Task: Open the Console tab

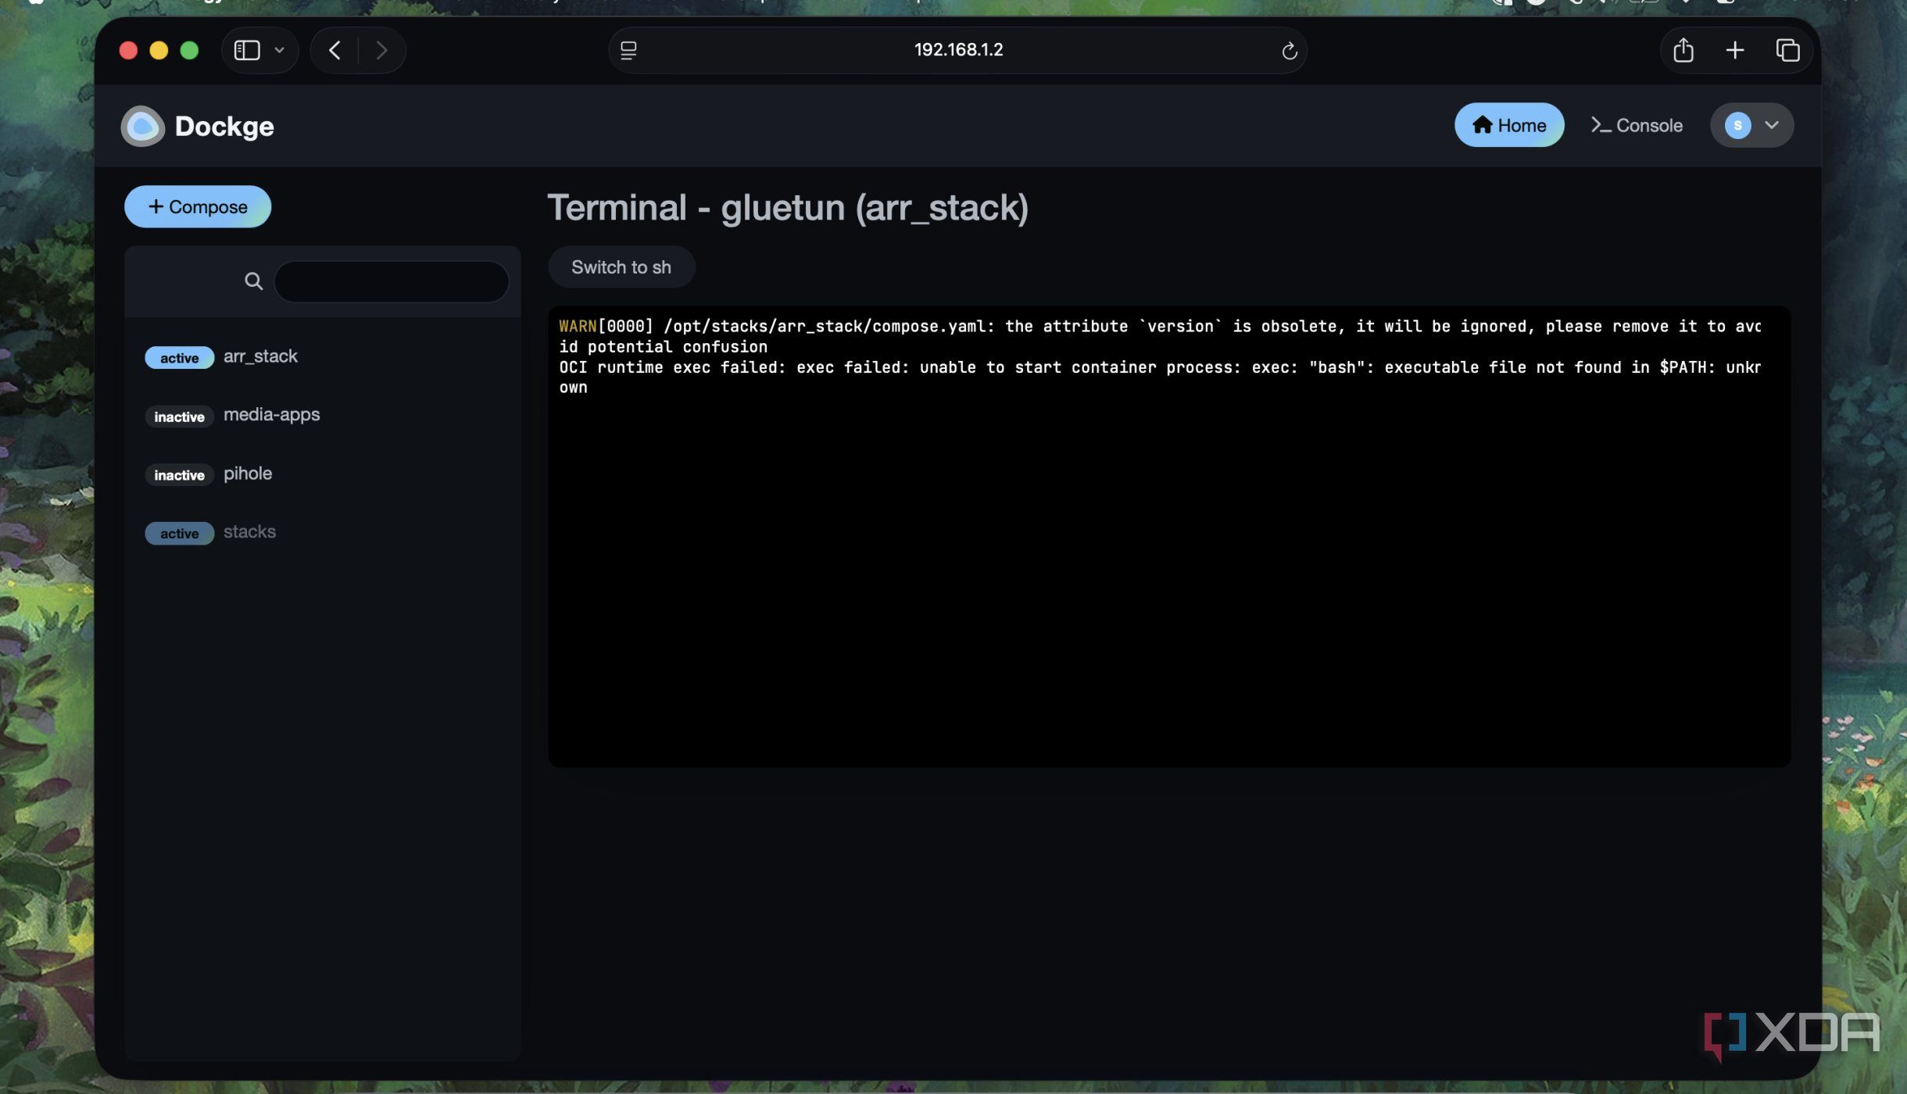Action: point(1637,125)
